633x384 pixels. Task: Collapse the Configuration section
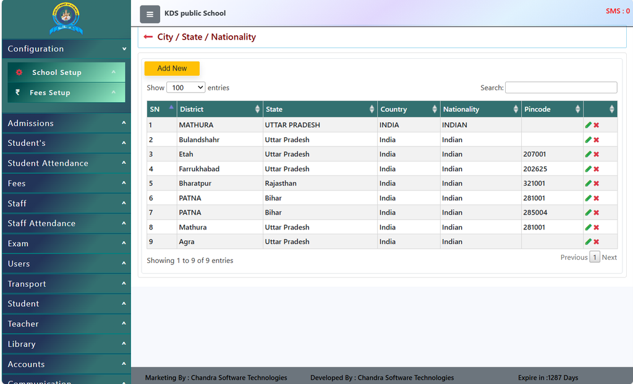click(66, 49)
